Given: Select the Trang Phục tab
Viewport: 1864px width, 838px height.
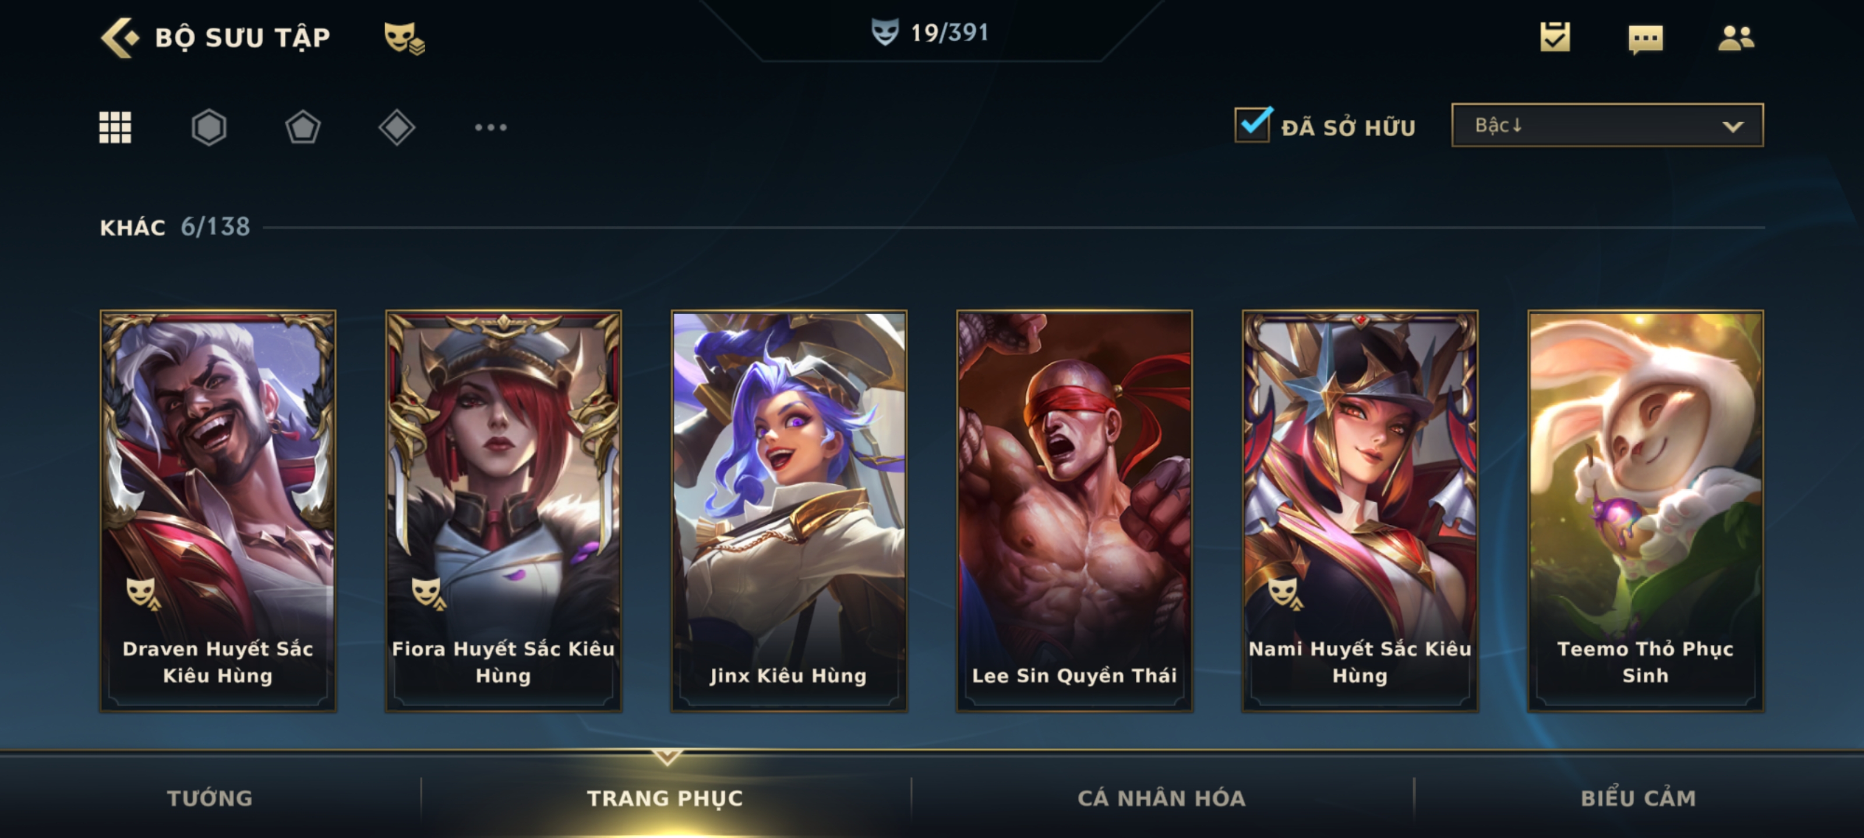Looking at the screenshot, I should coord(665,797).
